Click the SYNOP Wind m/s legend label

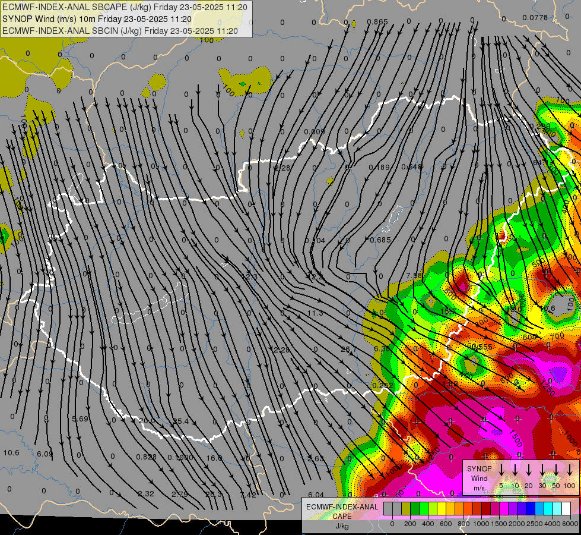coord(480,478)
